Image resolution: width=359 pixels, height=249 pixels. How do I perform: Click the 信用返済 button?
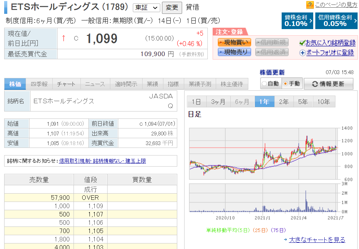(272, 52)
